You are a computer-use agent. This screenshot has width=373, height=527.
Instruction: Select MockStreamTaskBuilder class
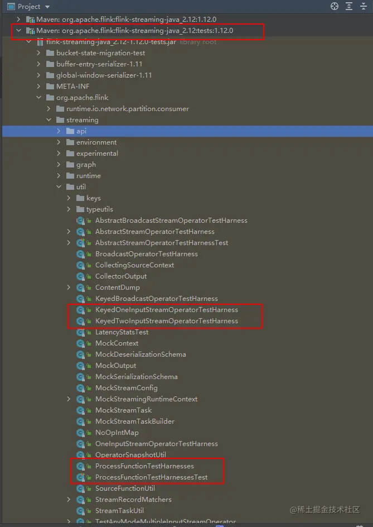[134, 421]
